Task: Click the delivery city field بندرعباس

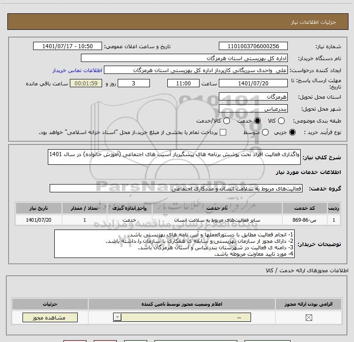Action: (x=253, y=109)
